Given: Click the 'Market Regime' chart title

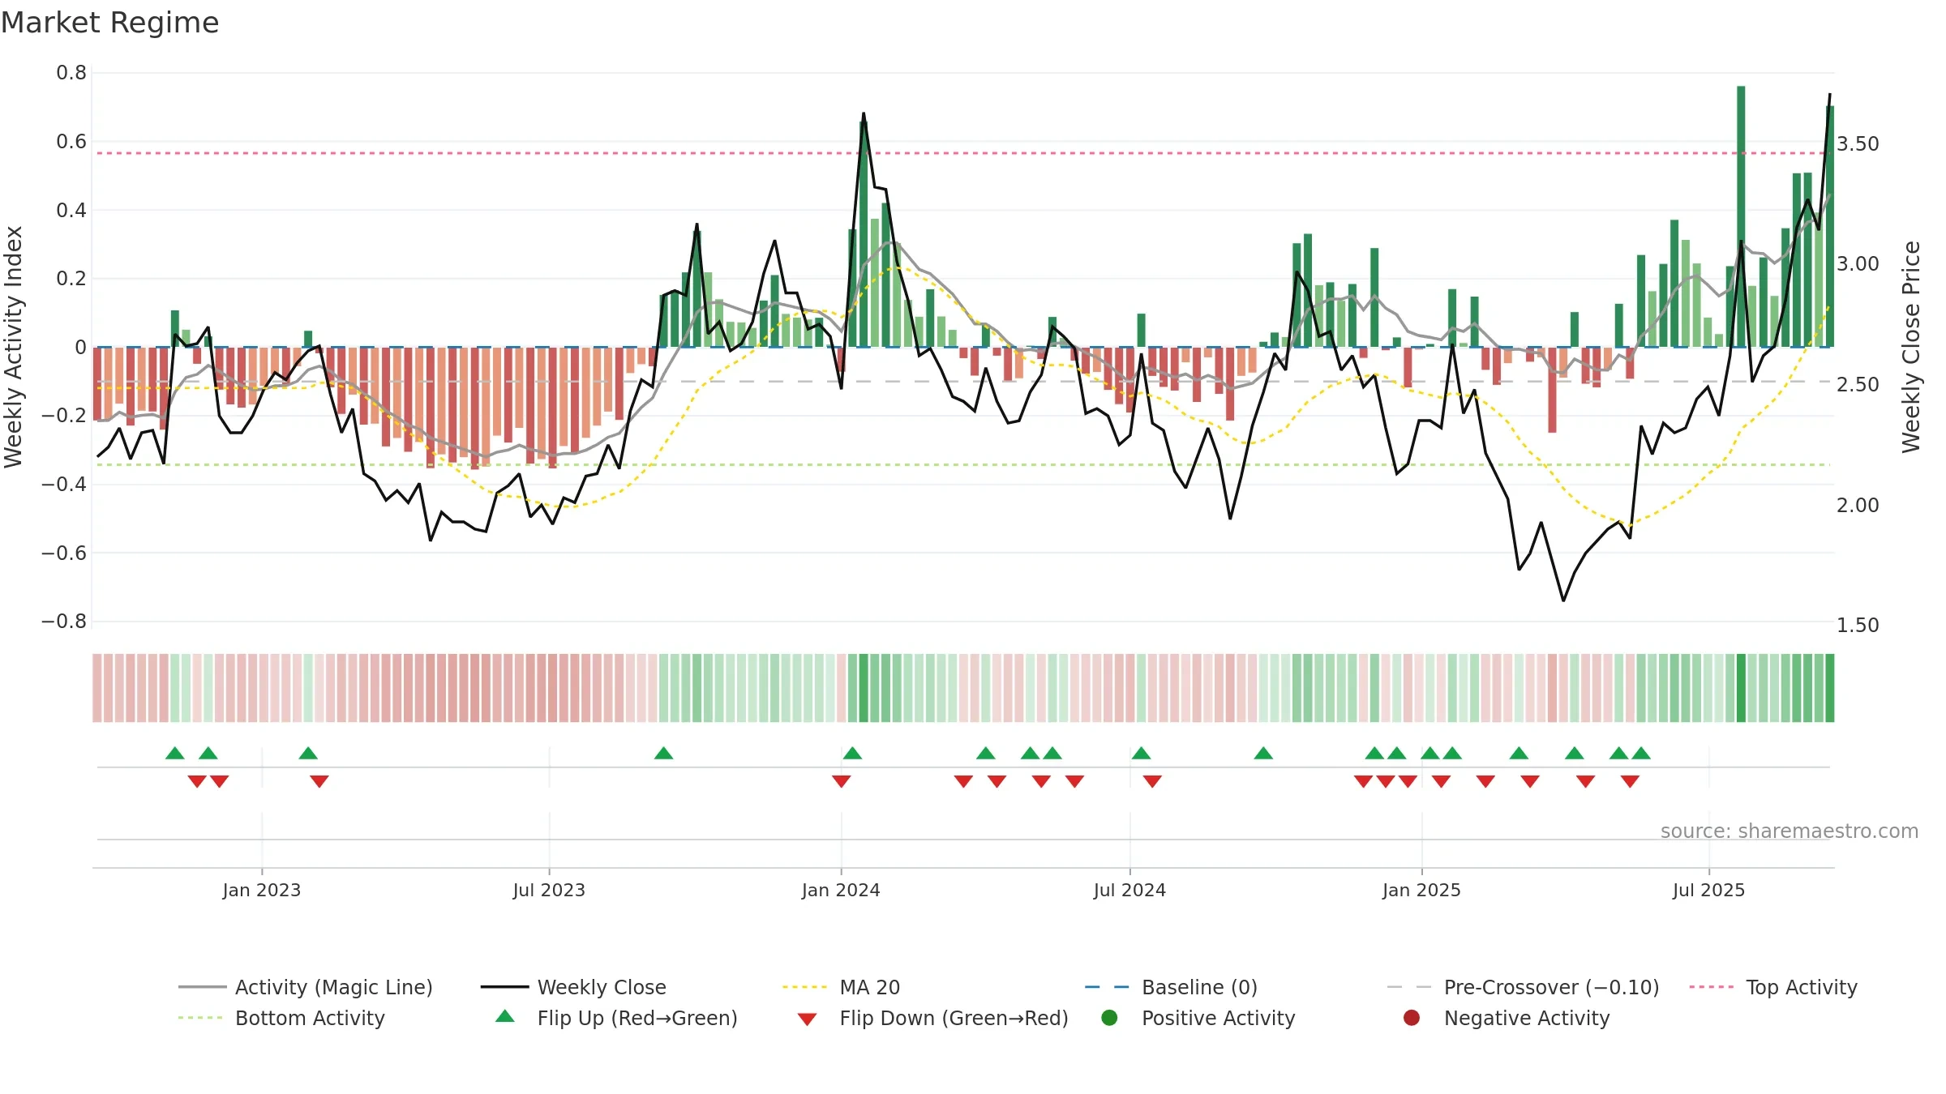Looking at the screenshot, I should point(109,23).
